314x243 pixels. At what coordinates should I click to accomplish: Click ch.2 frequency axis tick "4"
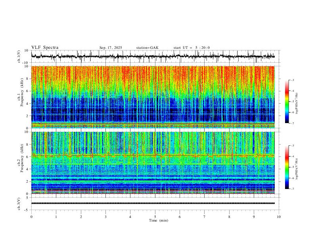point(28,169)
